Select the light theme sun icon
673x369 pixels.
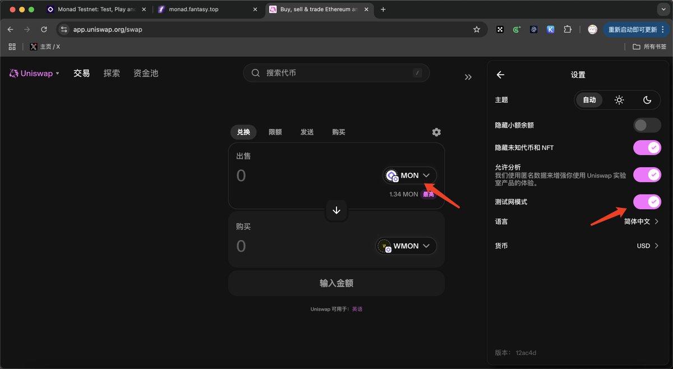pyautogui.click(x=619, y=100)
